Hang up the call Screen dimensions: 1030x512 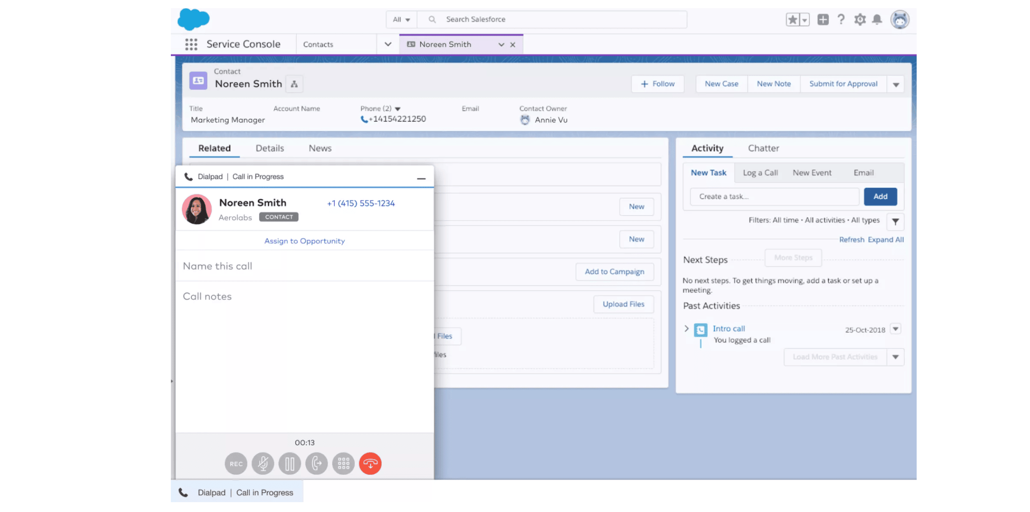point(370,464)
